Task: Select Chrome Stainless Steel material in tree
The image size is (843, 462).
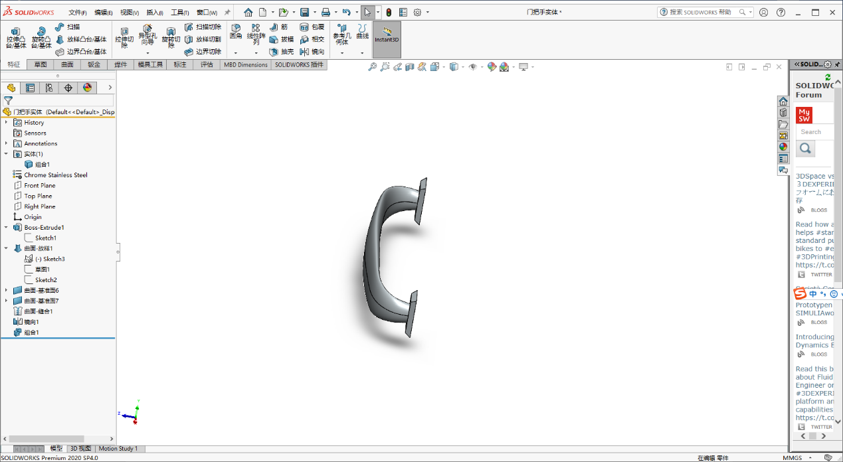Action: point(56,175)
